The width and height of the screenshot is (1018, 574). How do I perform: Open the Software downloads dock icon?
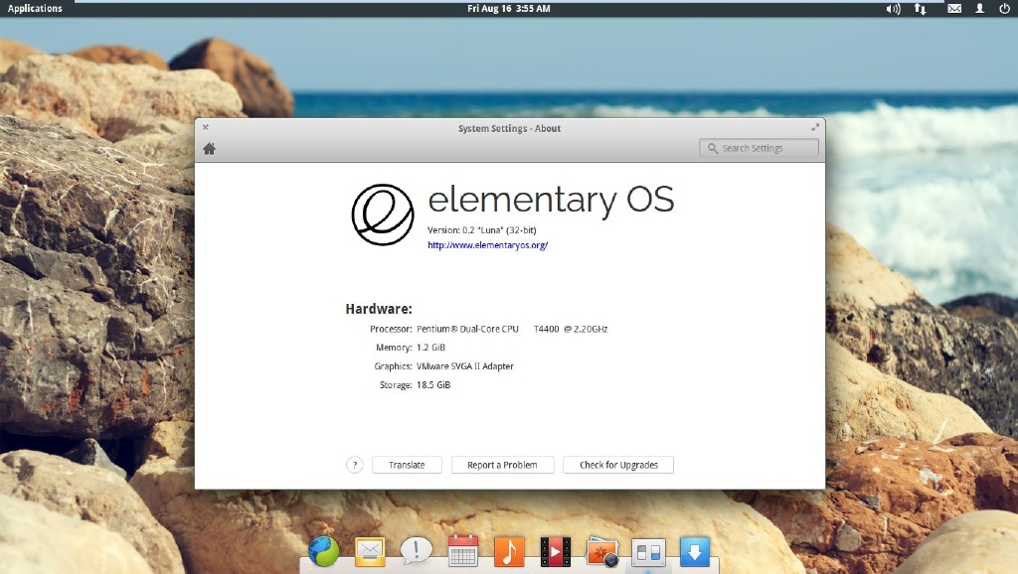695,552
